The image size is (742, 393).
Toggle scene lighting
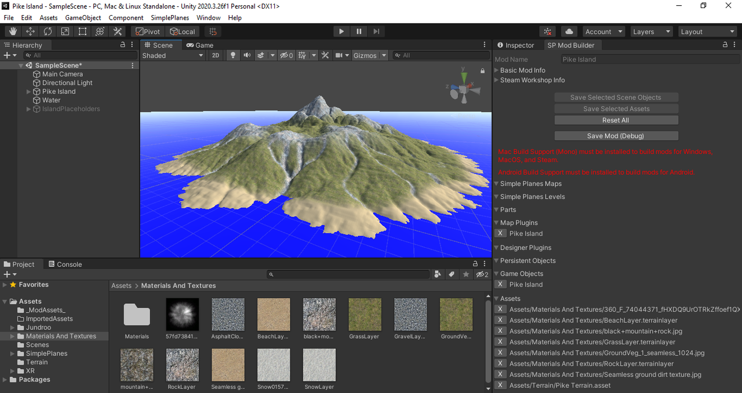coord(233,55)
